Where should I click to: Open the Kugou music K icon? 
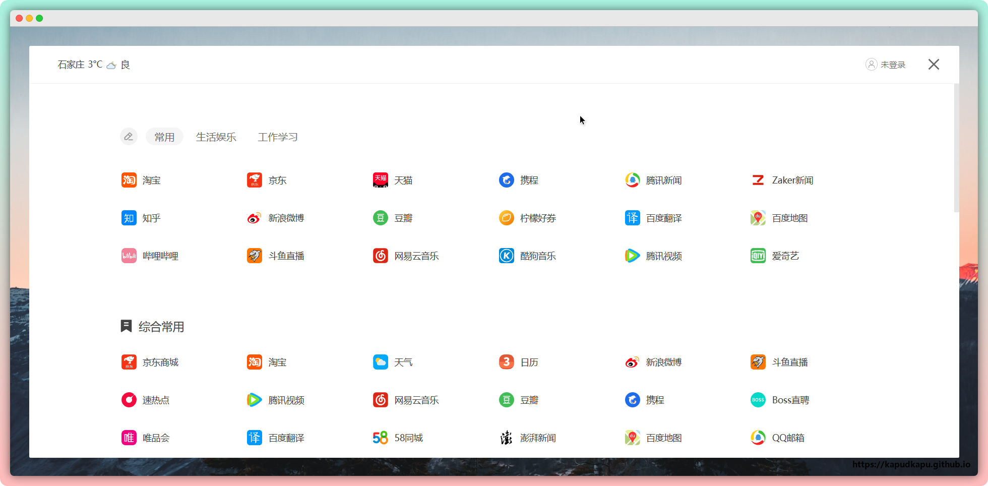(507, 256)
